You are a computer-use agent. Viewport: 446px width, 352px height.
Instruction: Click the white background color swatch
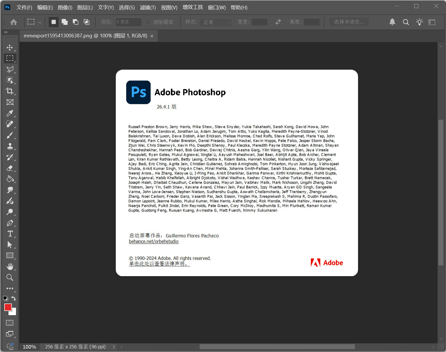click(x=14, y=313)
